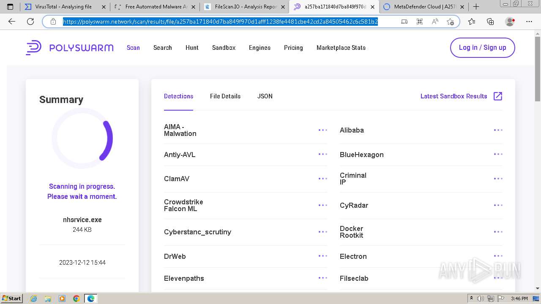The height and width of the screenshot is (304, 541).
Task: Expand Crowdstrike Falcon ML result options
Action: [323, 205]
